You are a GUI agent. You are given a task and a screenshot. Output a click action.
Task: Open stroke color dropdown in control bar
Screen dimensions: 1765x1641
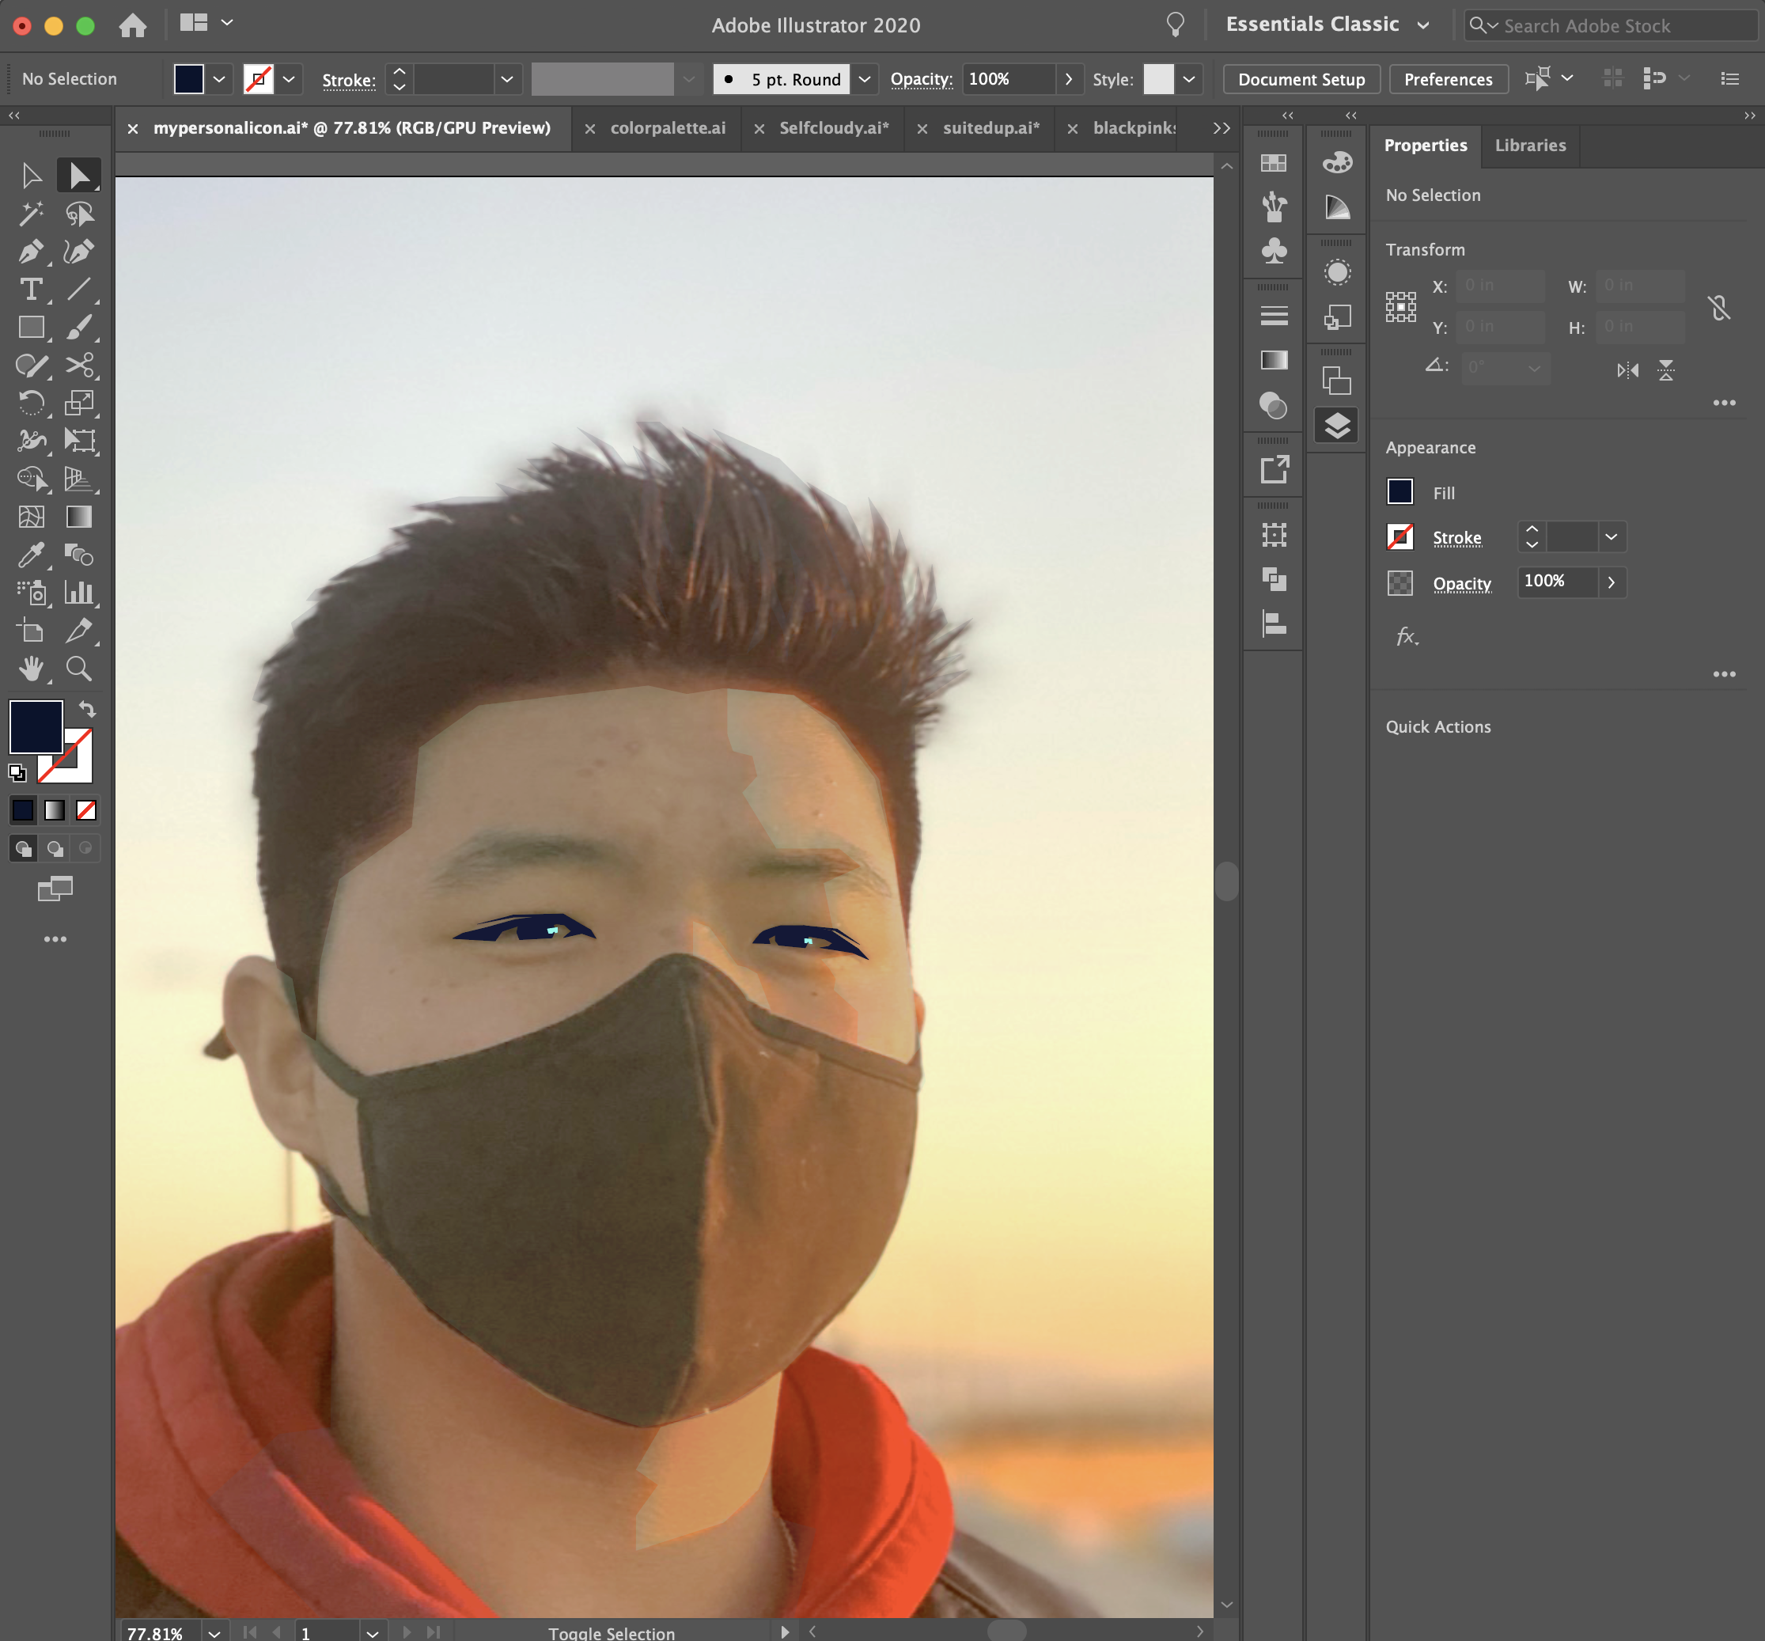[289, 79]
